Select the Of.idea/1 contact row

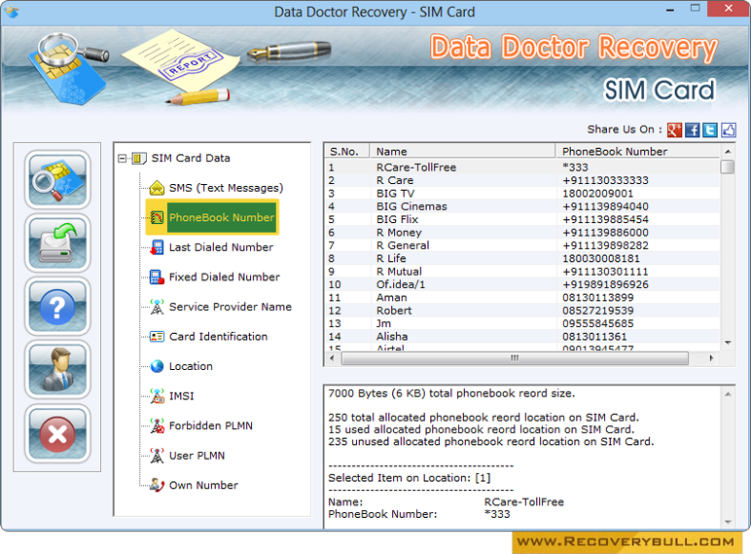[522, 284]
